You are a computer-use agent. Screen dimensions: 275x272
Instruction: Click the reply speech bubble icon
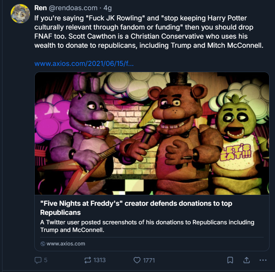[38, 260]
